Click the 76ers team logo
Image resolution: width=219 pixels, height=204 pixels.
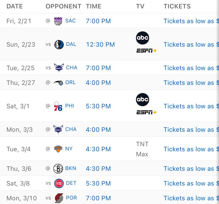pyautogui.click(x=58, y=106)
